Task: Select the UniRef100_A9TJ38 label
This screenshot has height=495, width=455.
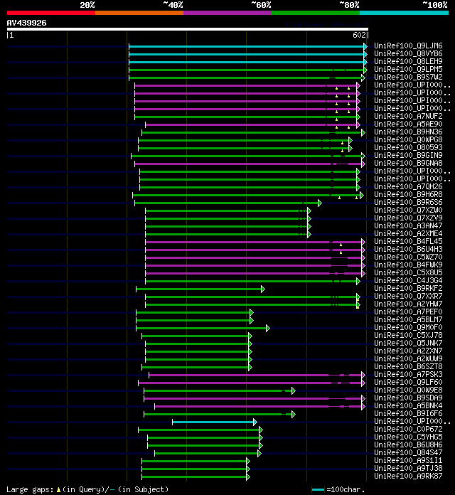Action: tap(408, 468)
